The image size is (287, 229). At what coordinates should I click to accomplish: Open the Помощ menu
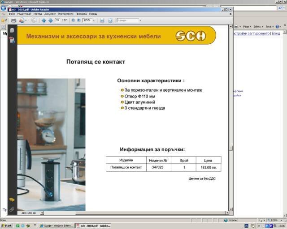(x=93, y=14)
